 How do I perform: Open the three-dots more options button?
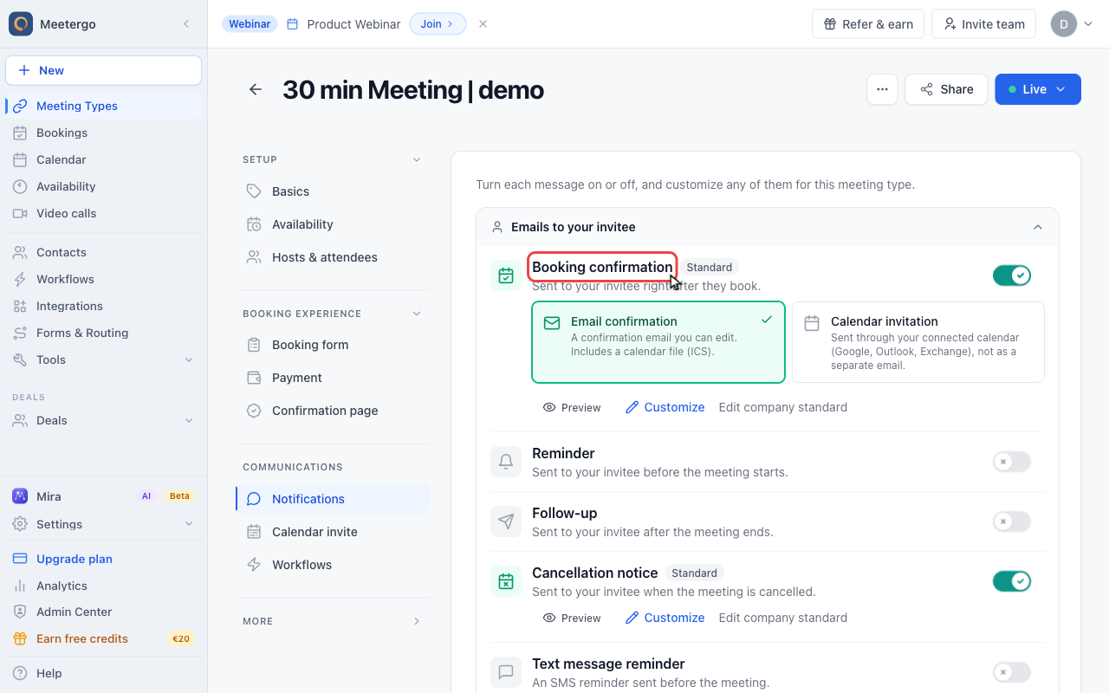pos(882,89)
